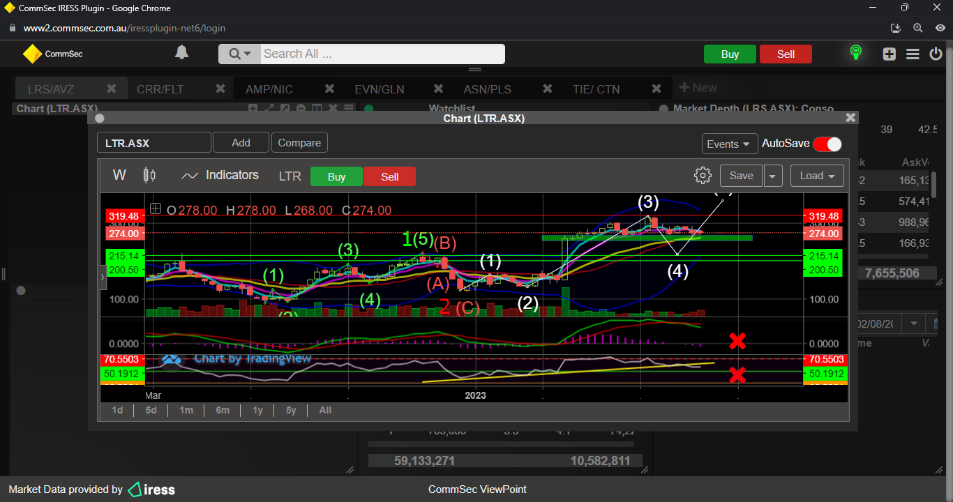This screenshot has height=502, width=953.
Task: Open the candlestick chart style selector
Action: (x=149, y=175)
